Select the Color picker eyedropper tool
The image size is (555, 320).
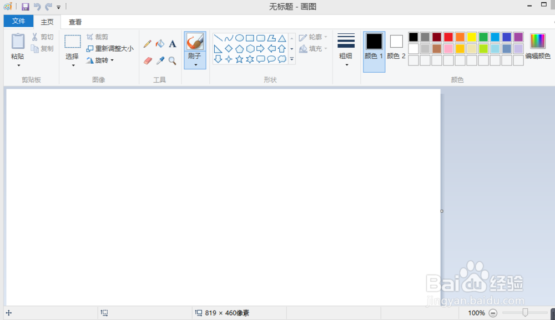click(160, 61)
